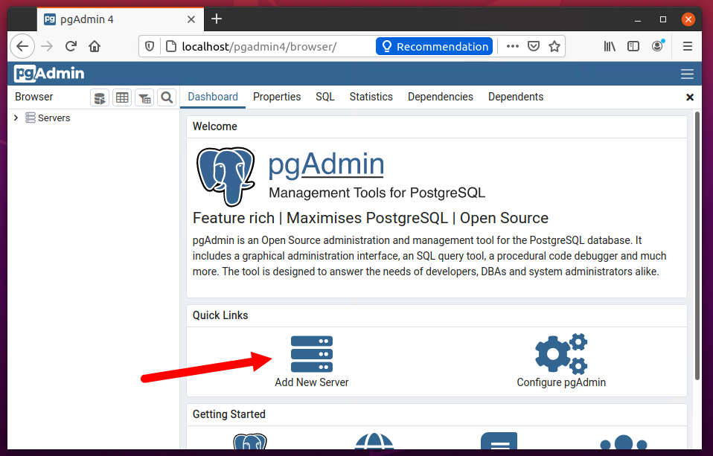Click the pgAdmin logo in header
The height and width of the screenshot is (456, 713).
(x=49, y=74)
